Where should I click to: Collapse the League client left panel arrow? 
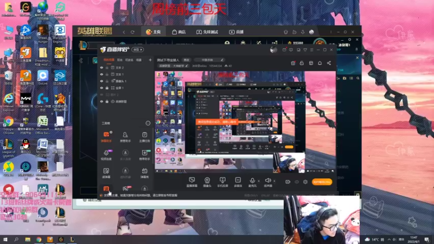pos(81,61)
